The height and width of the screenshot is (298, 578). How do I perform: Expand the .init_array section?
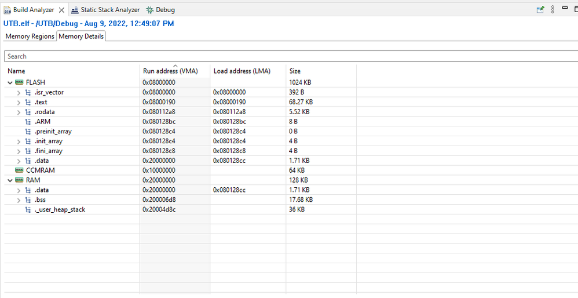point(19,141)
